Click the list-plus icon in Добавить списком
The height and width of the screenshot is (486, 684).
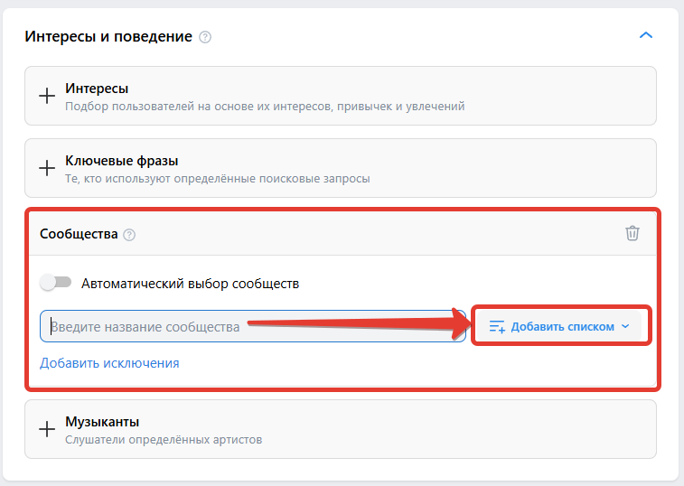point(497,327)
